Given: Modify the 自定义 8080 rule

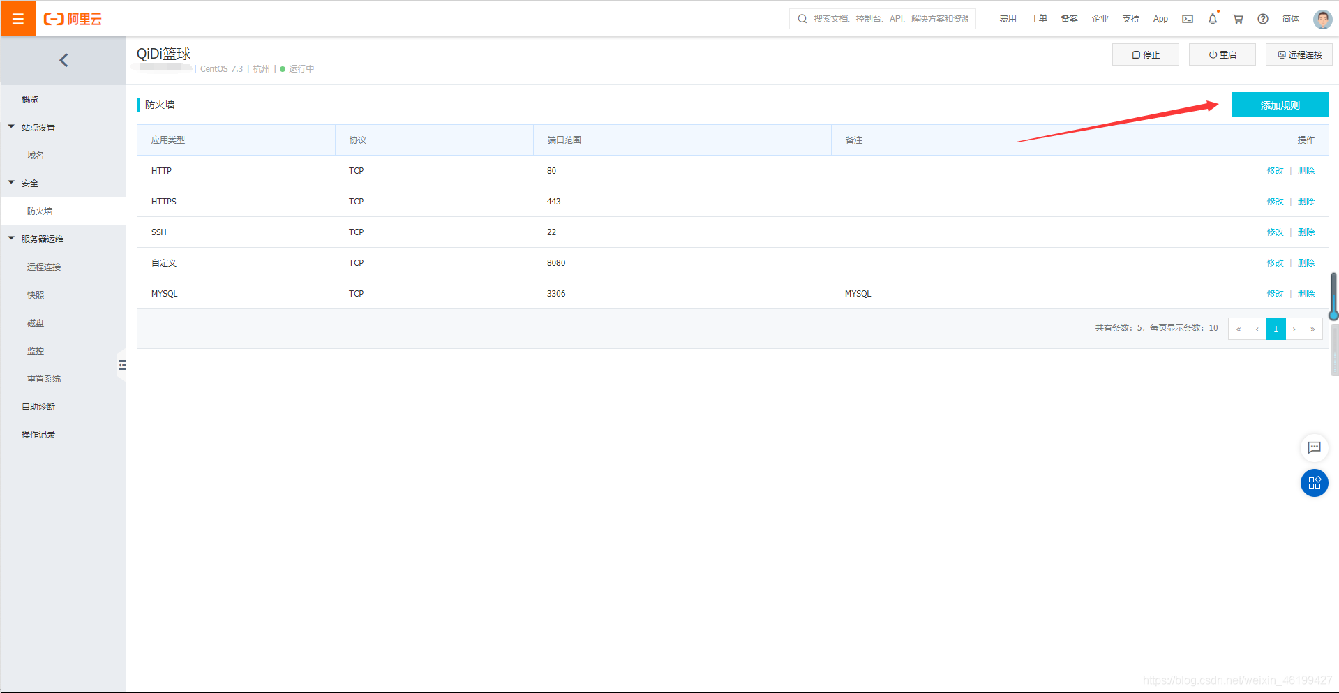Looking at the screenshot, I should point(1275,263).
